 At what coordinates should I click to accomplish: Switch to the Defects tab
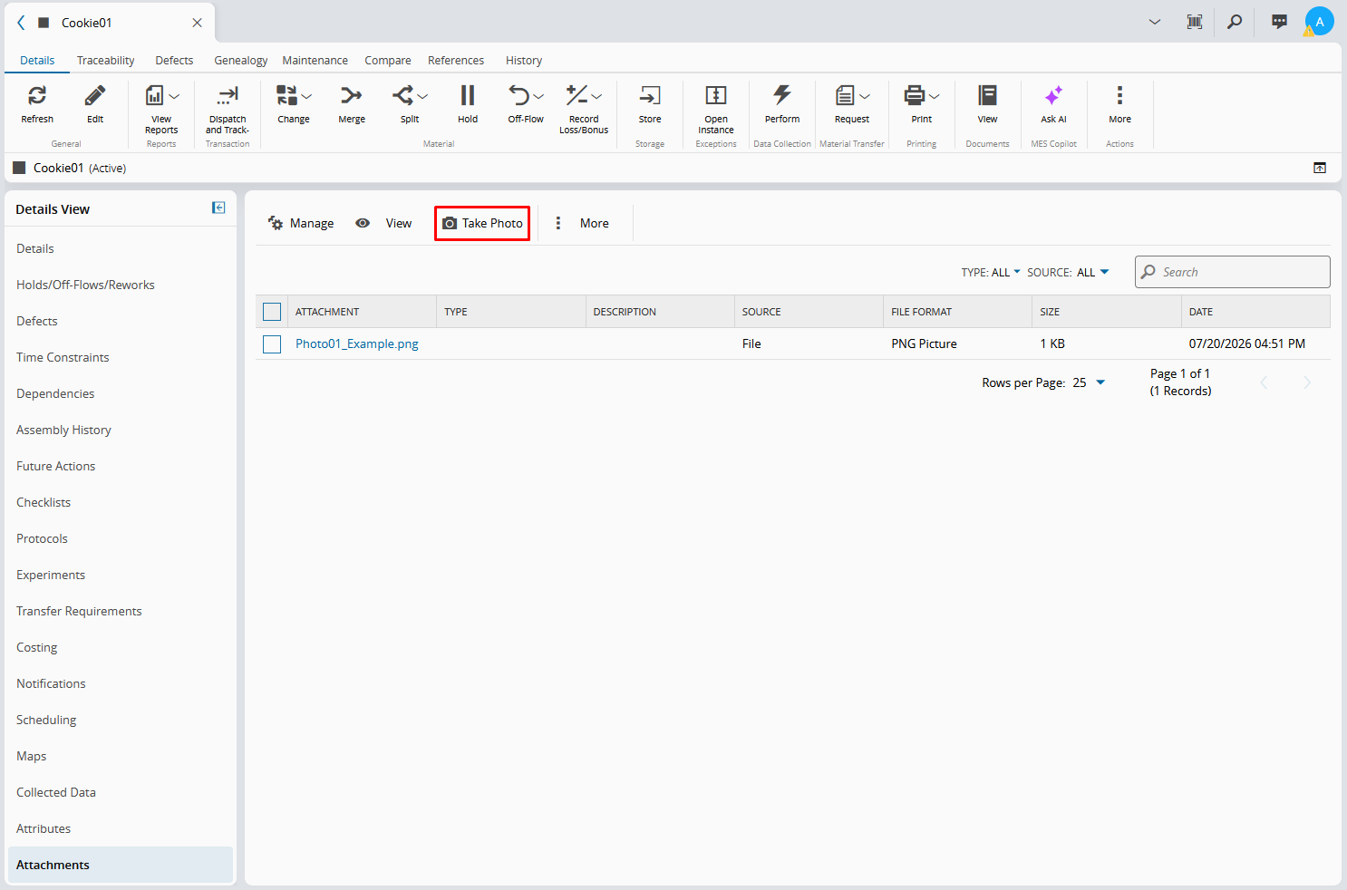(174, 61)
